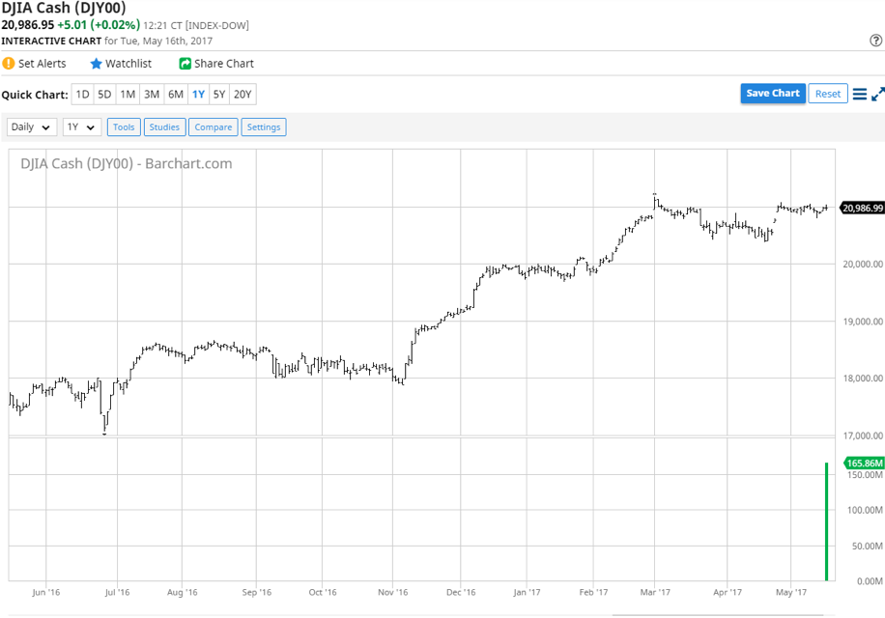Open the Studies button
The image size is (885, 618).
(164, 126)
